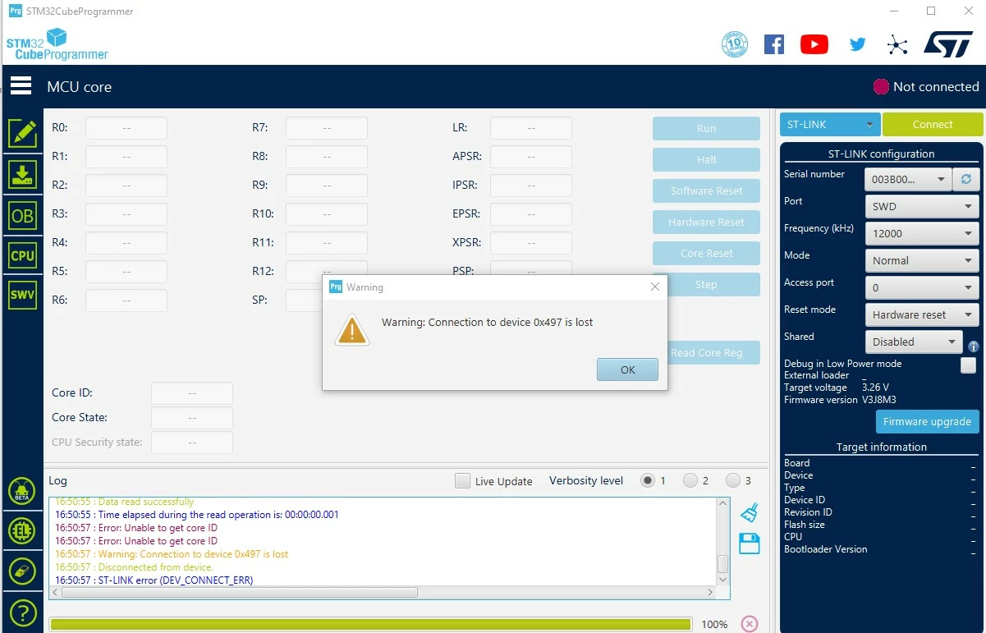The width and height of the screenshot is (986, 633).
Task: Open ST Twitter icon
Action: pos(858,44)
